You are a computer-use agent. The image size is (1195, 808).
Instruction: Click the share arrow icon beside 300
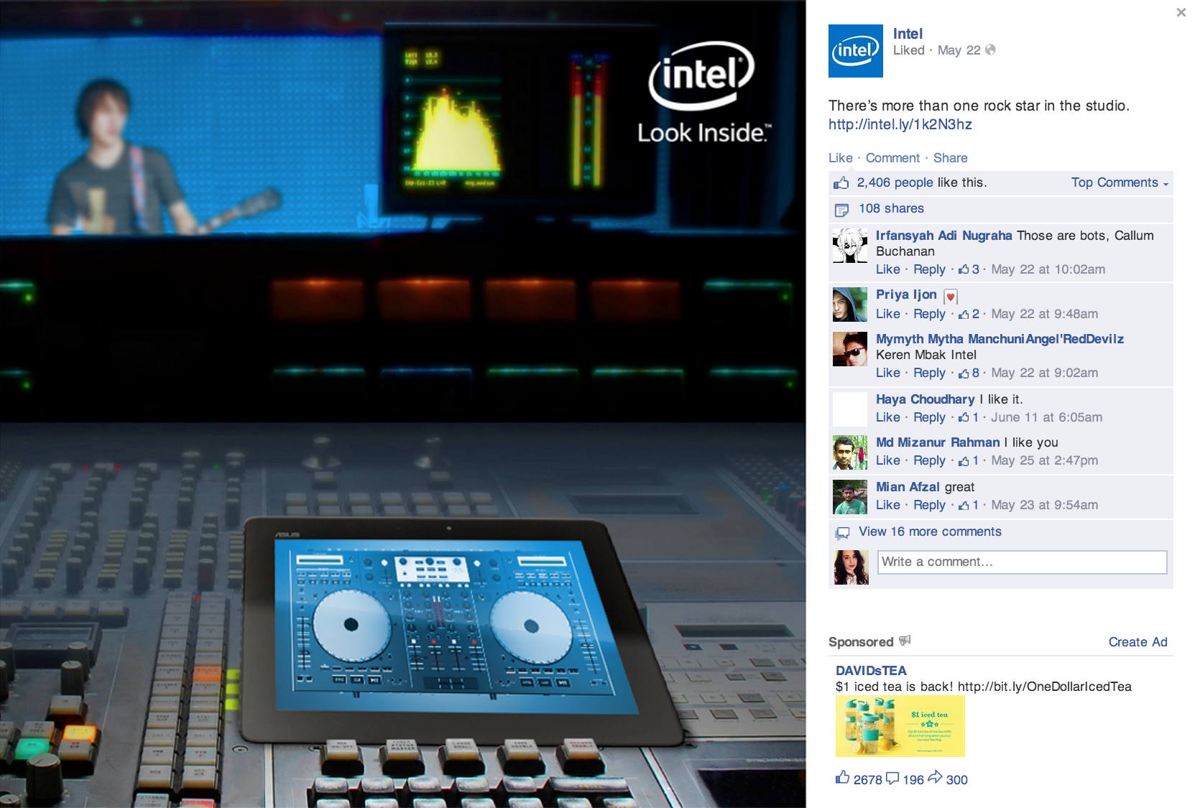tap(935, 776)
